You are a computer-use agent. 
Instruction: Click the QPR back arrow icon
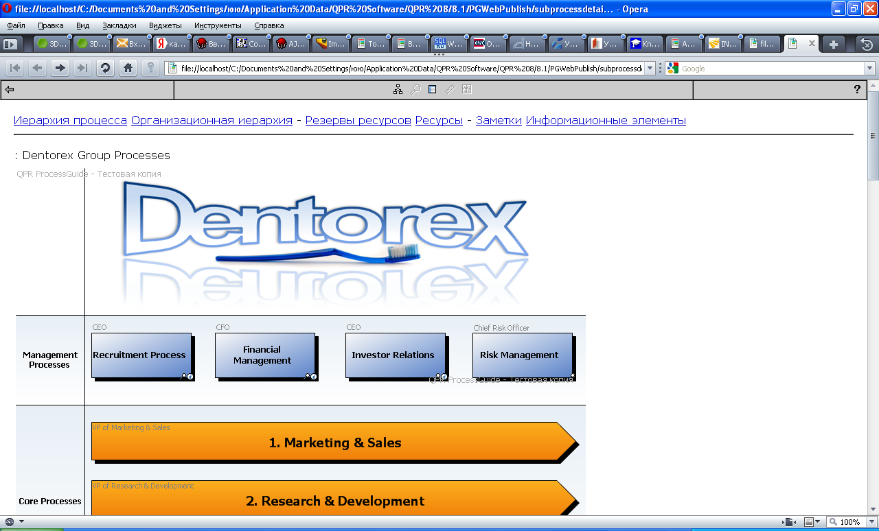tap(10, 89)
